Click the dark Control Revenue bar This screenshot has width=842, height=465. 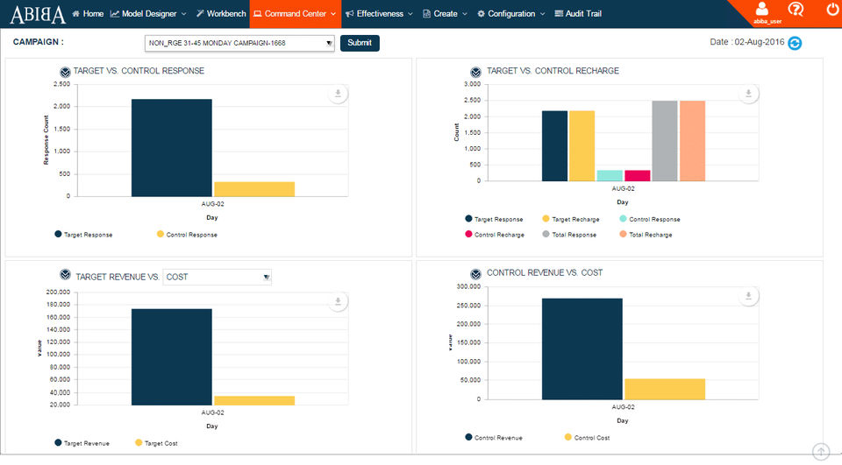[x=582, y=349]
